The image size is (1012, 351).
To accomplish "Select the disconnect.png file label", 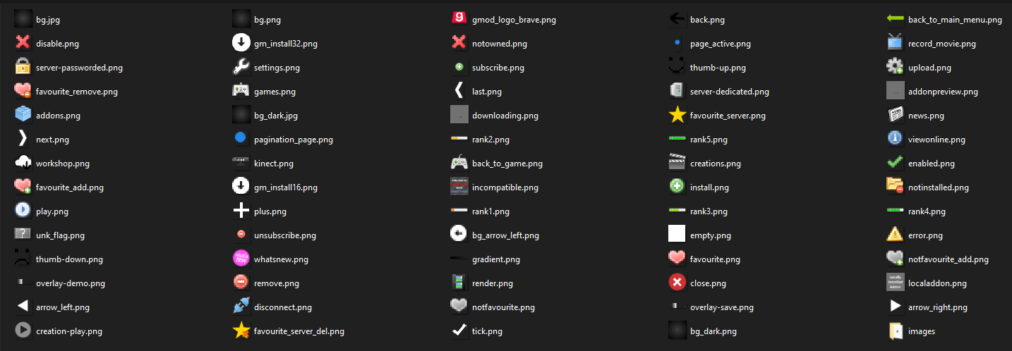I will (x=283, y=307).
